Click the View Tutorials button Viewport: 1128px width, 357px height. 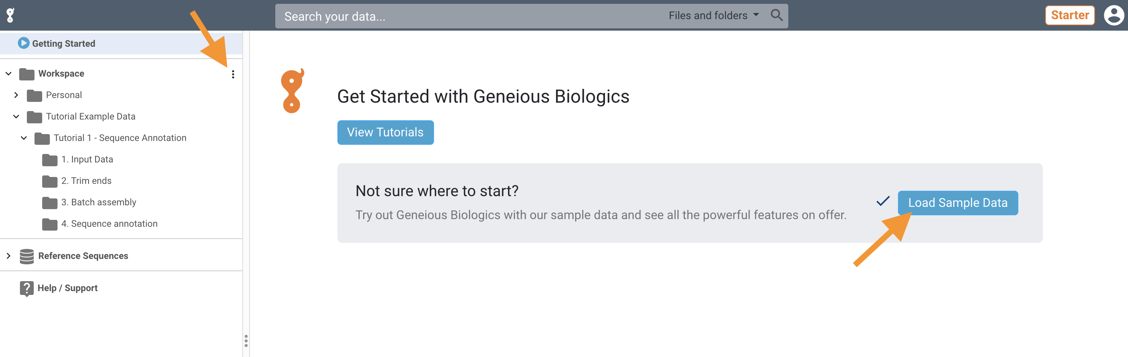(x=385, y=133)
